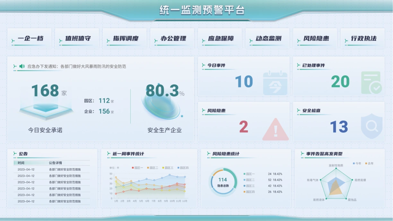Click the 42 18.42% value for 园区三
This screenshot has width=393, height=221.
point(275,186)
